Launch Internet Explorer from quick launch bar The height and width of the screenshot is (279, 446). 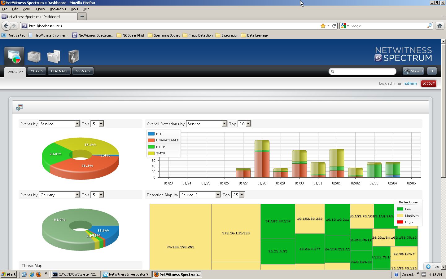tap(32, 274)
